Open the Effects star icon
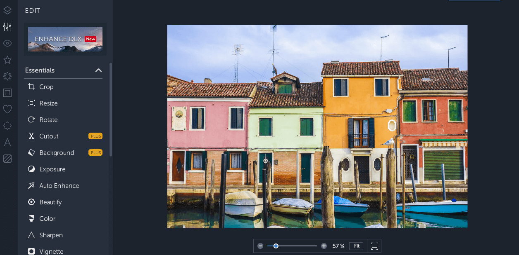Image resolution: width=519 pixels, height=255 pixels. [7, 60]
